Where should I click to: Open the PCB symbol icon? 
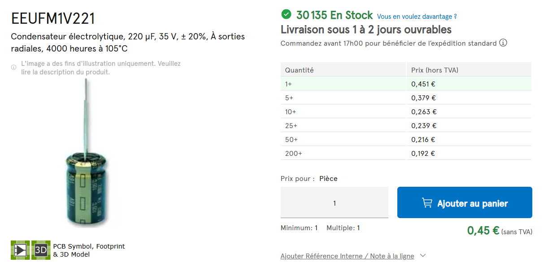point(20,249)
